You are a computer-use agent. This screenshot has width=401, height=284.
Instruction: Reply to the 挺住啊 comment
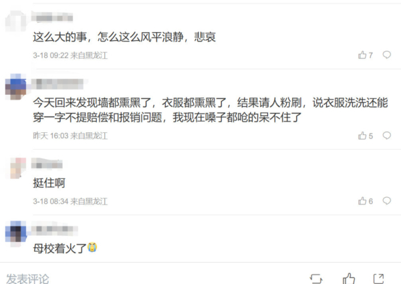tap(387, 201)
